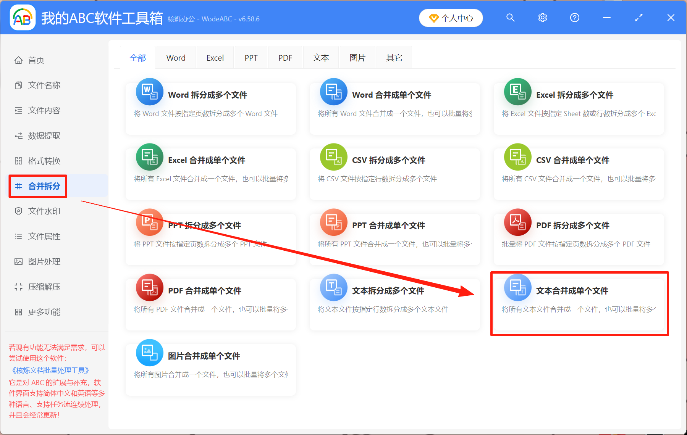Click the Word 拆分成多个文件 tool icon

pos(149,92)
